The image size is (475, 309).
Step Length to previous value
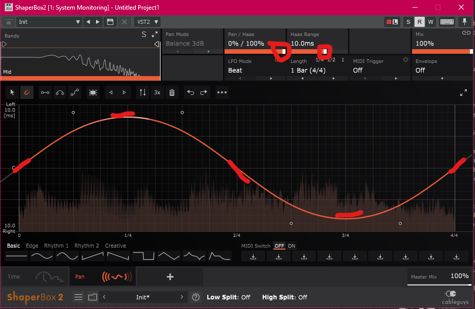click(302, 78)
